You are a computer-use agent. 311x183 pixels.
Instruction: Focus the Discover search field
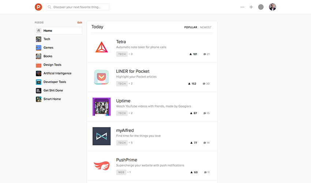[x=78, y=7]
